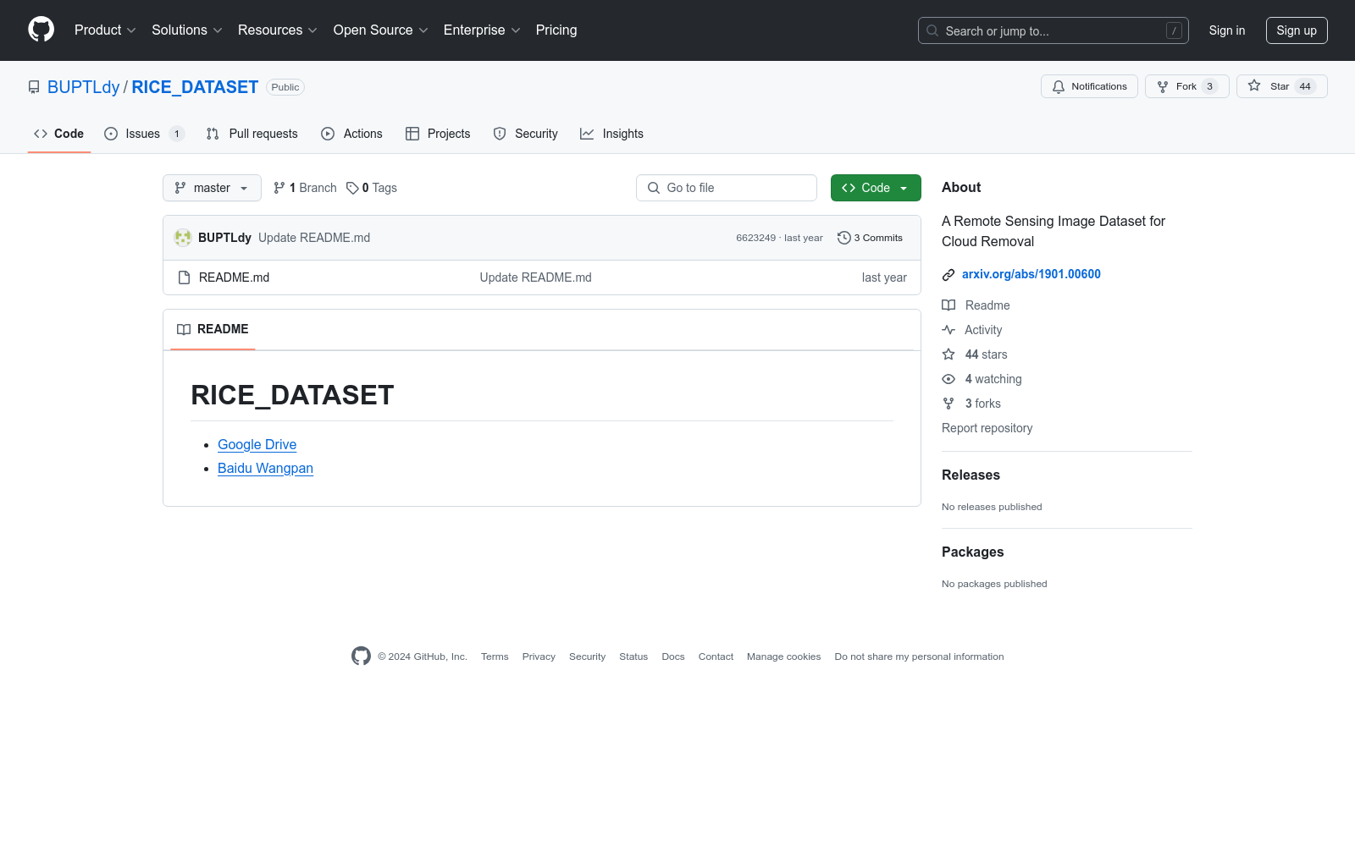Open the master branch dropdown
This screenshot has width=1355, height=846.
(212, 188)
